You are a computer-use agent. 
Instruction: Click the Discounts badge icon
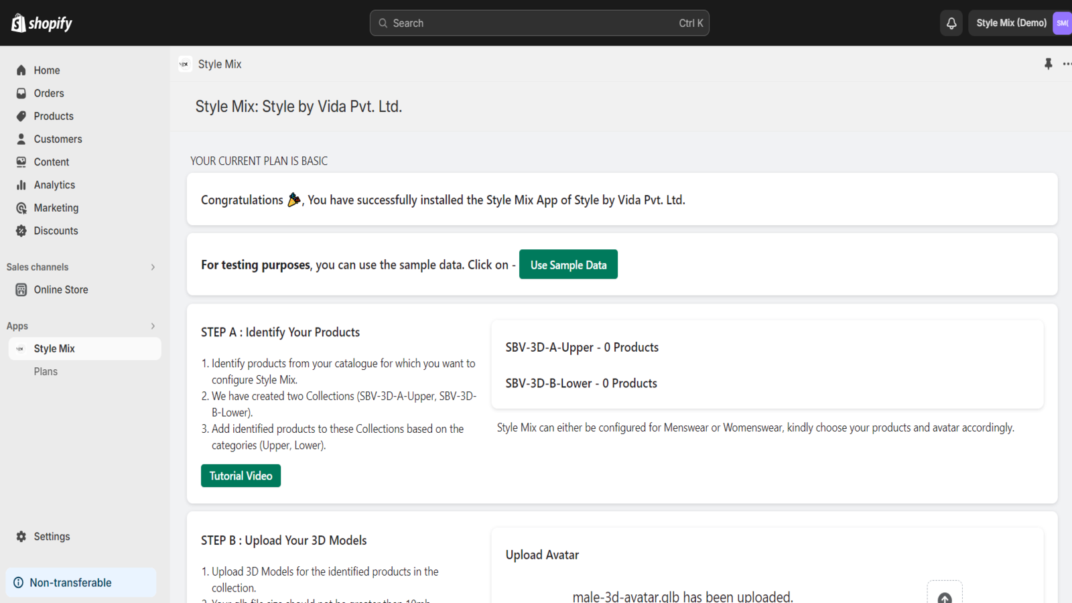coord(21,230)
